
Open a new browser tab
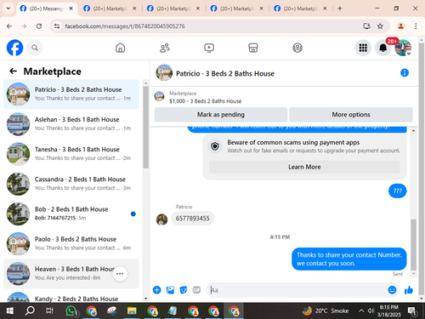coord(340,9)
